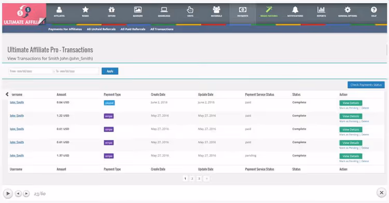
Task: Click the bottom Username footer header
Action: pyautogui.click(x=16, y=169)
